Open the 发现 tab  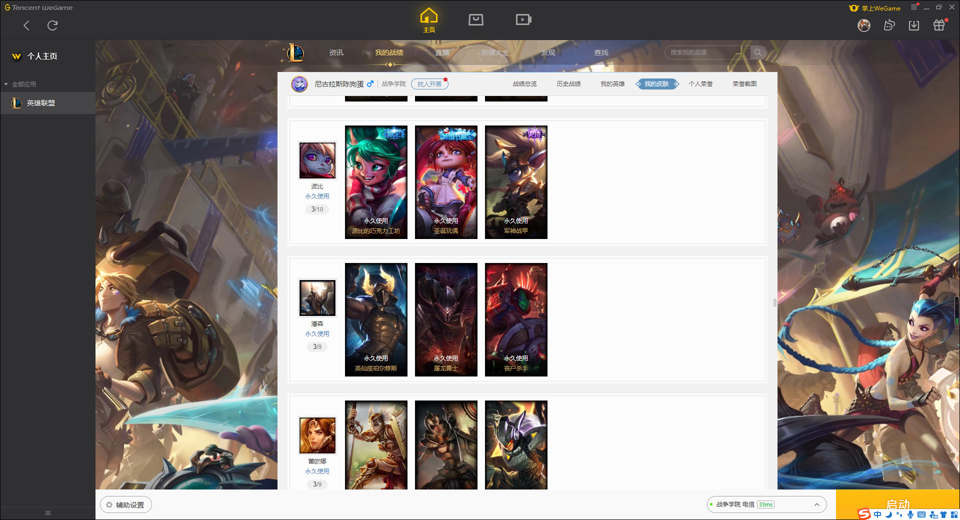tap(548, 52)
